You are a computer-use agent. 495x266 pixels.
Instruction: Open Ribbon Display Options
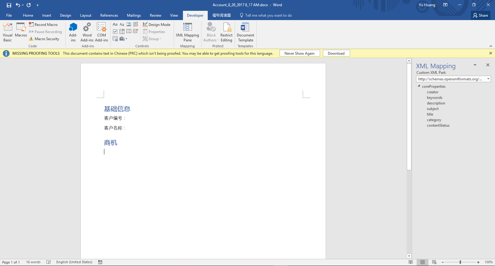pyautogui.click(x=445, y=5)
